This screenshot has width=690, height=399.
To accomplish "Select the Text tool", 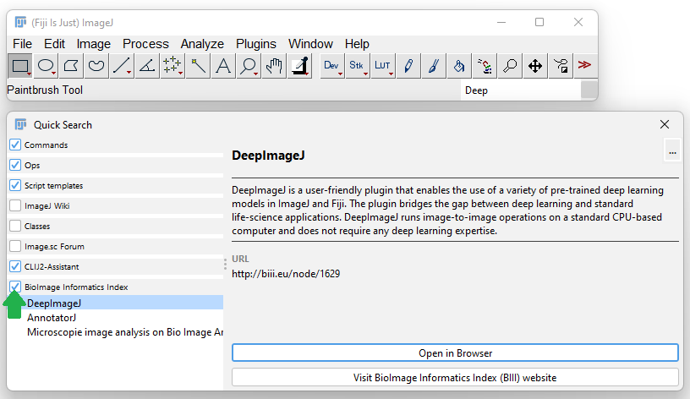I will (x=223, y=66).
